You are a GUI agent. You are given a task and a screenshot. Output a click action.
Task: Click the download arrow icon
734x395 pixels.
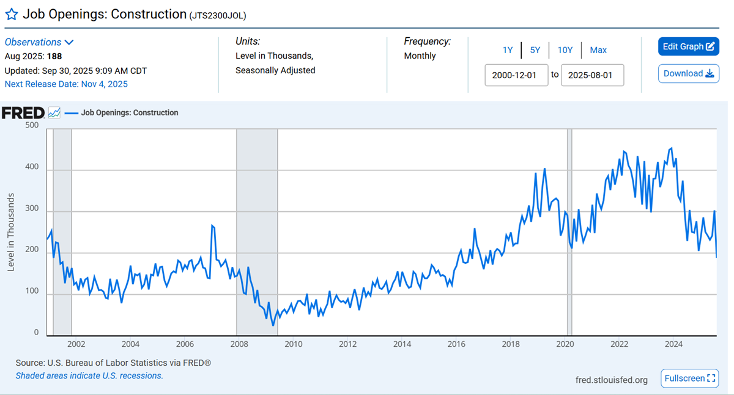click(710, 73)
